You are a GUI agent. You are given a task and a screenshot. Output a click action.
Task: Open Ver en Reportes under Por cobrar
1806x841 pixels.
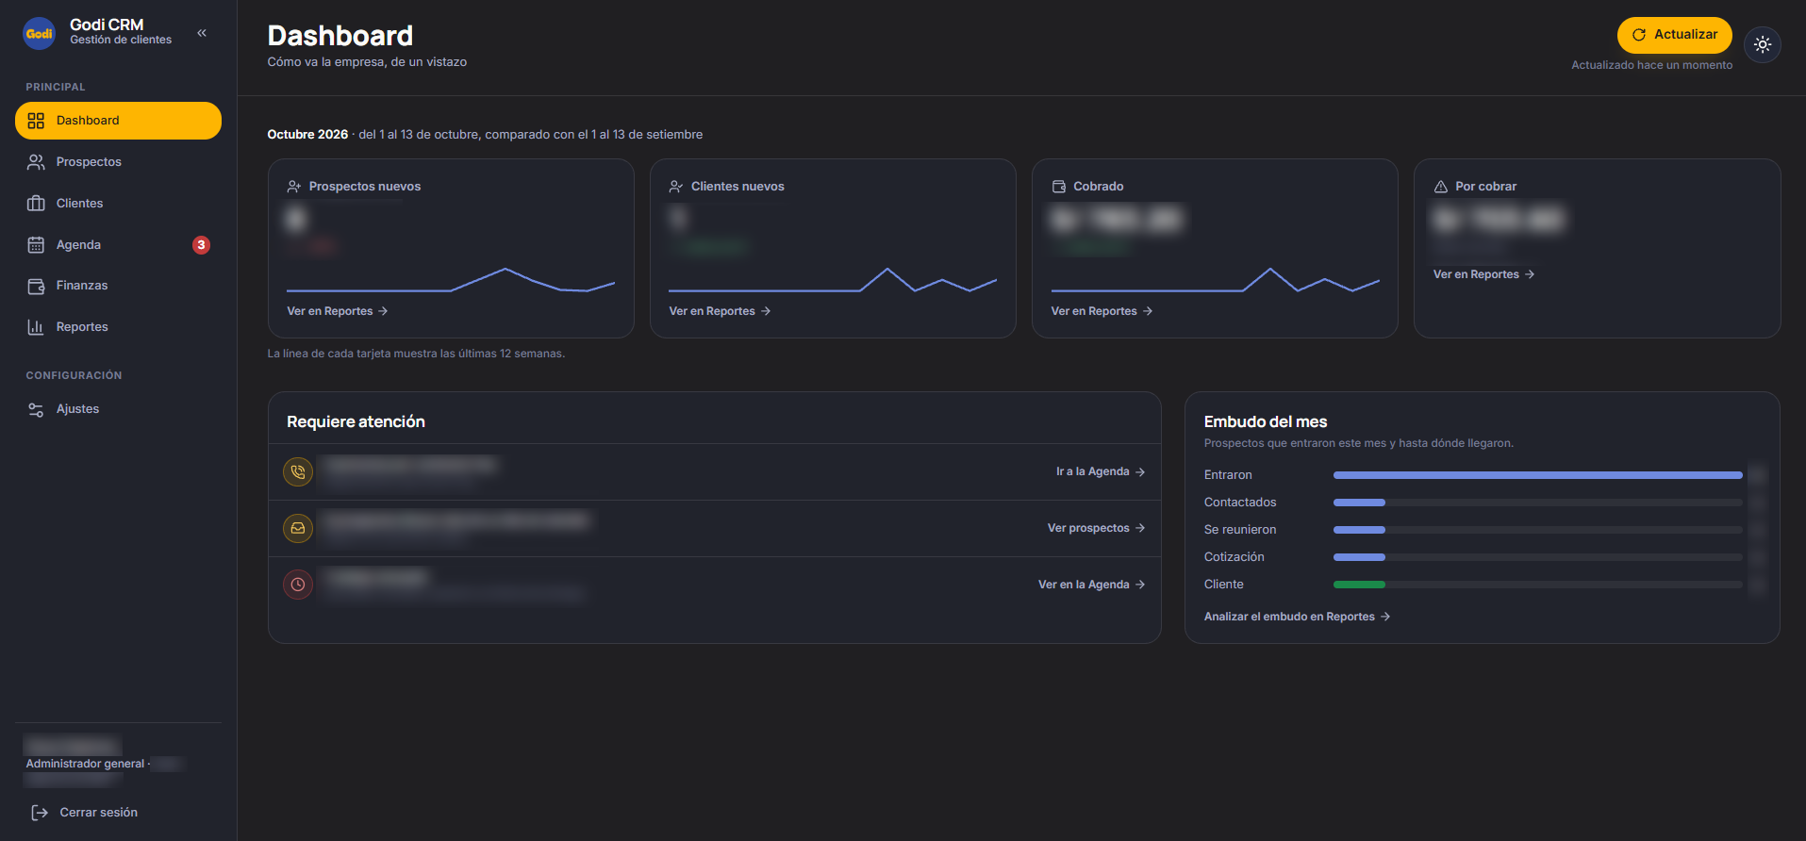[x=1483, y=274]
